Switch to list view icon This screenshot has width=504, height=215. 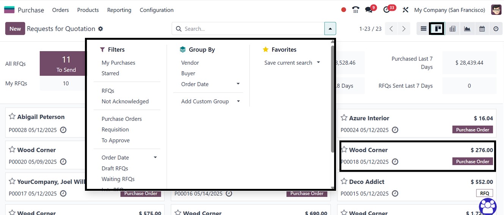click(424, 29)
